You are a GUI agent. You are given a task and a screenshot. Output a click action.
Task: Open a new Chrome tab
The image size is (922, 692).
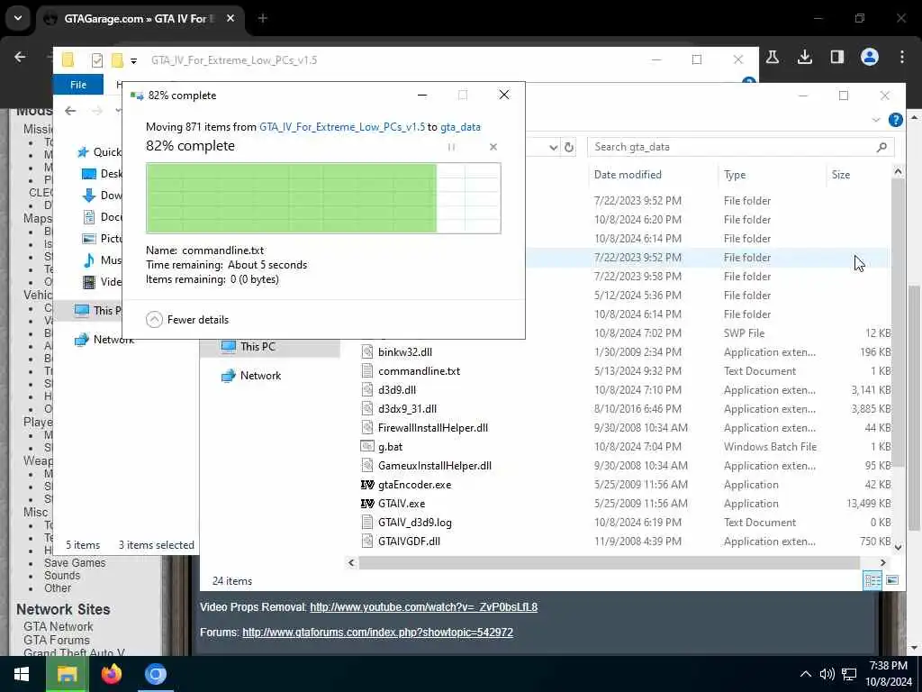tap(263, 19)
